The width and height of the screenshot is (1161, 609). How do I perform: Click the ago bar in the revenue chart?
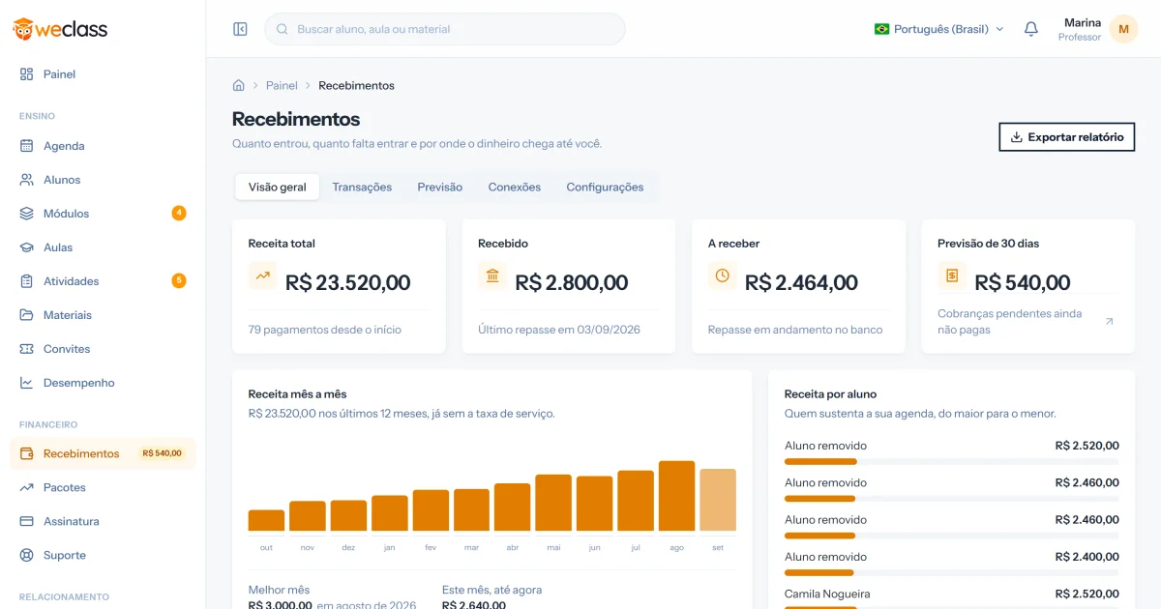pos(677,496)
